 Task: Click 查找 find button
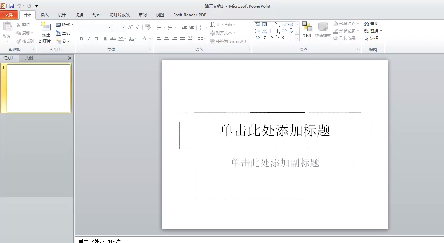371,24
